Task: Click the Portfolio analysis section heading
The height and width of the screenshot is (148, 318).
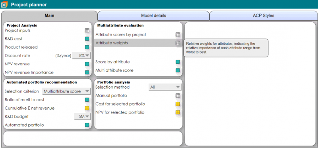Action: 114,82
